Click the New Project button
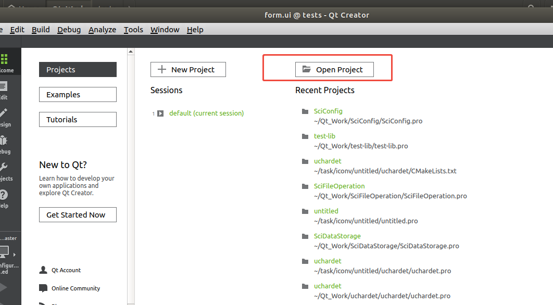Viewport: 553px width, 305px height. [x=188, y=69]
